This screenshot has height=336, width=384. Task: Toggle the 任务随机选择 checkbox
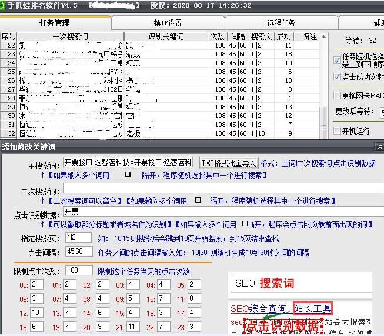point(337,59)
